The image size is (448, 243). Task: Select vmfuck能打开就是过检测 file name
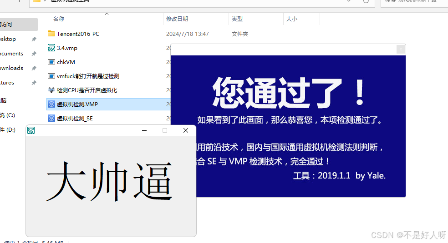tap(88, 76)
